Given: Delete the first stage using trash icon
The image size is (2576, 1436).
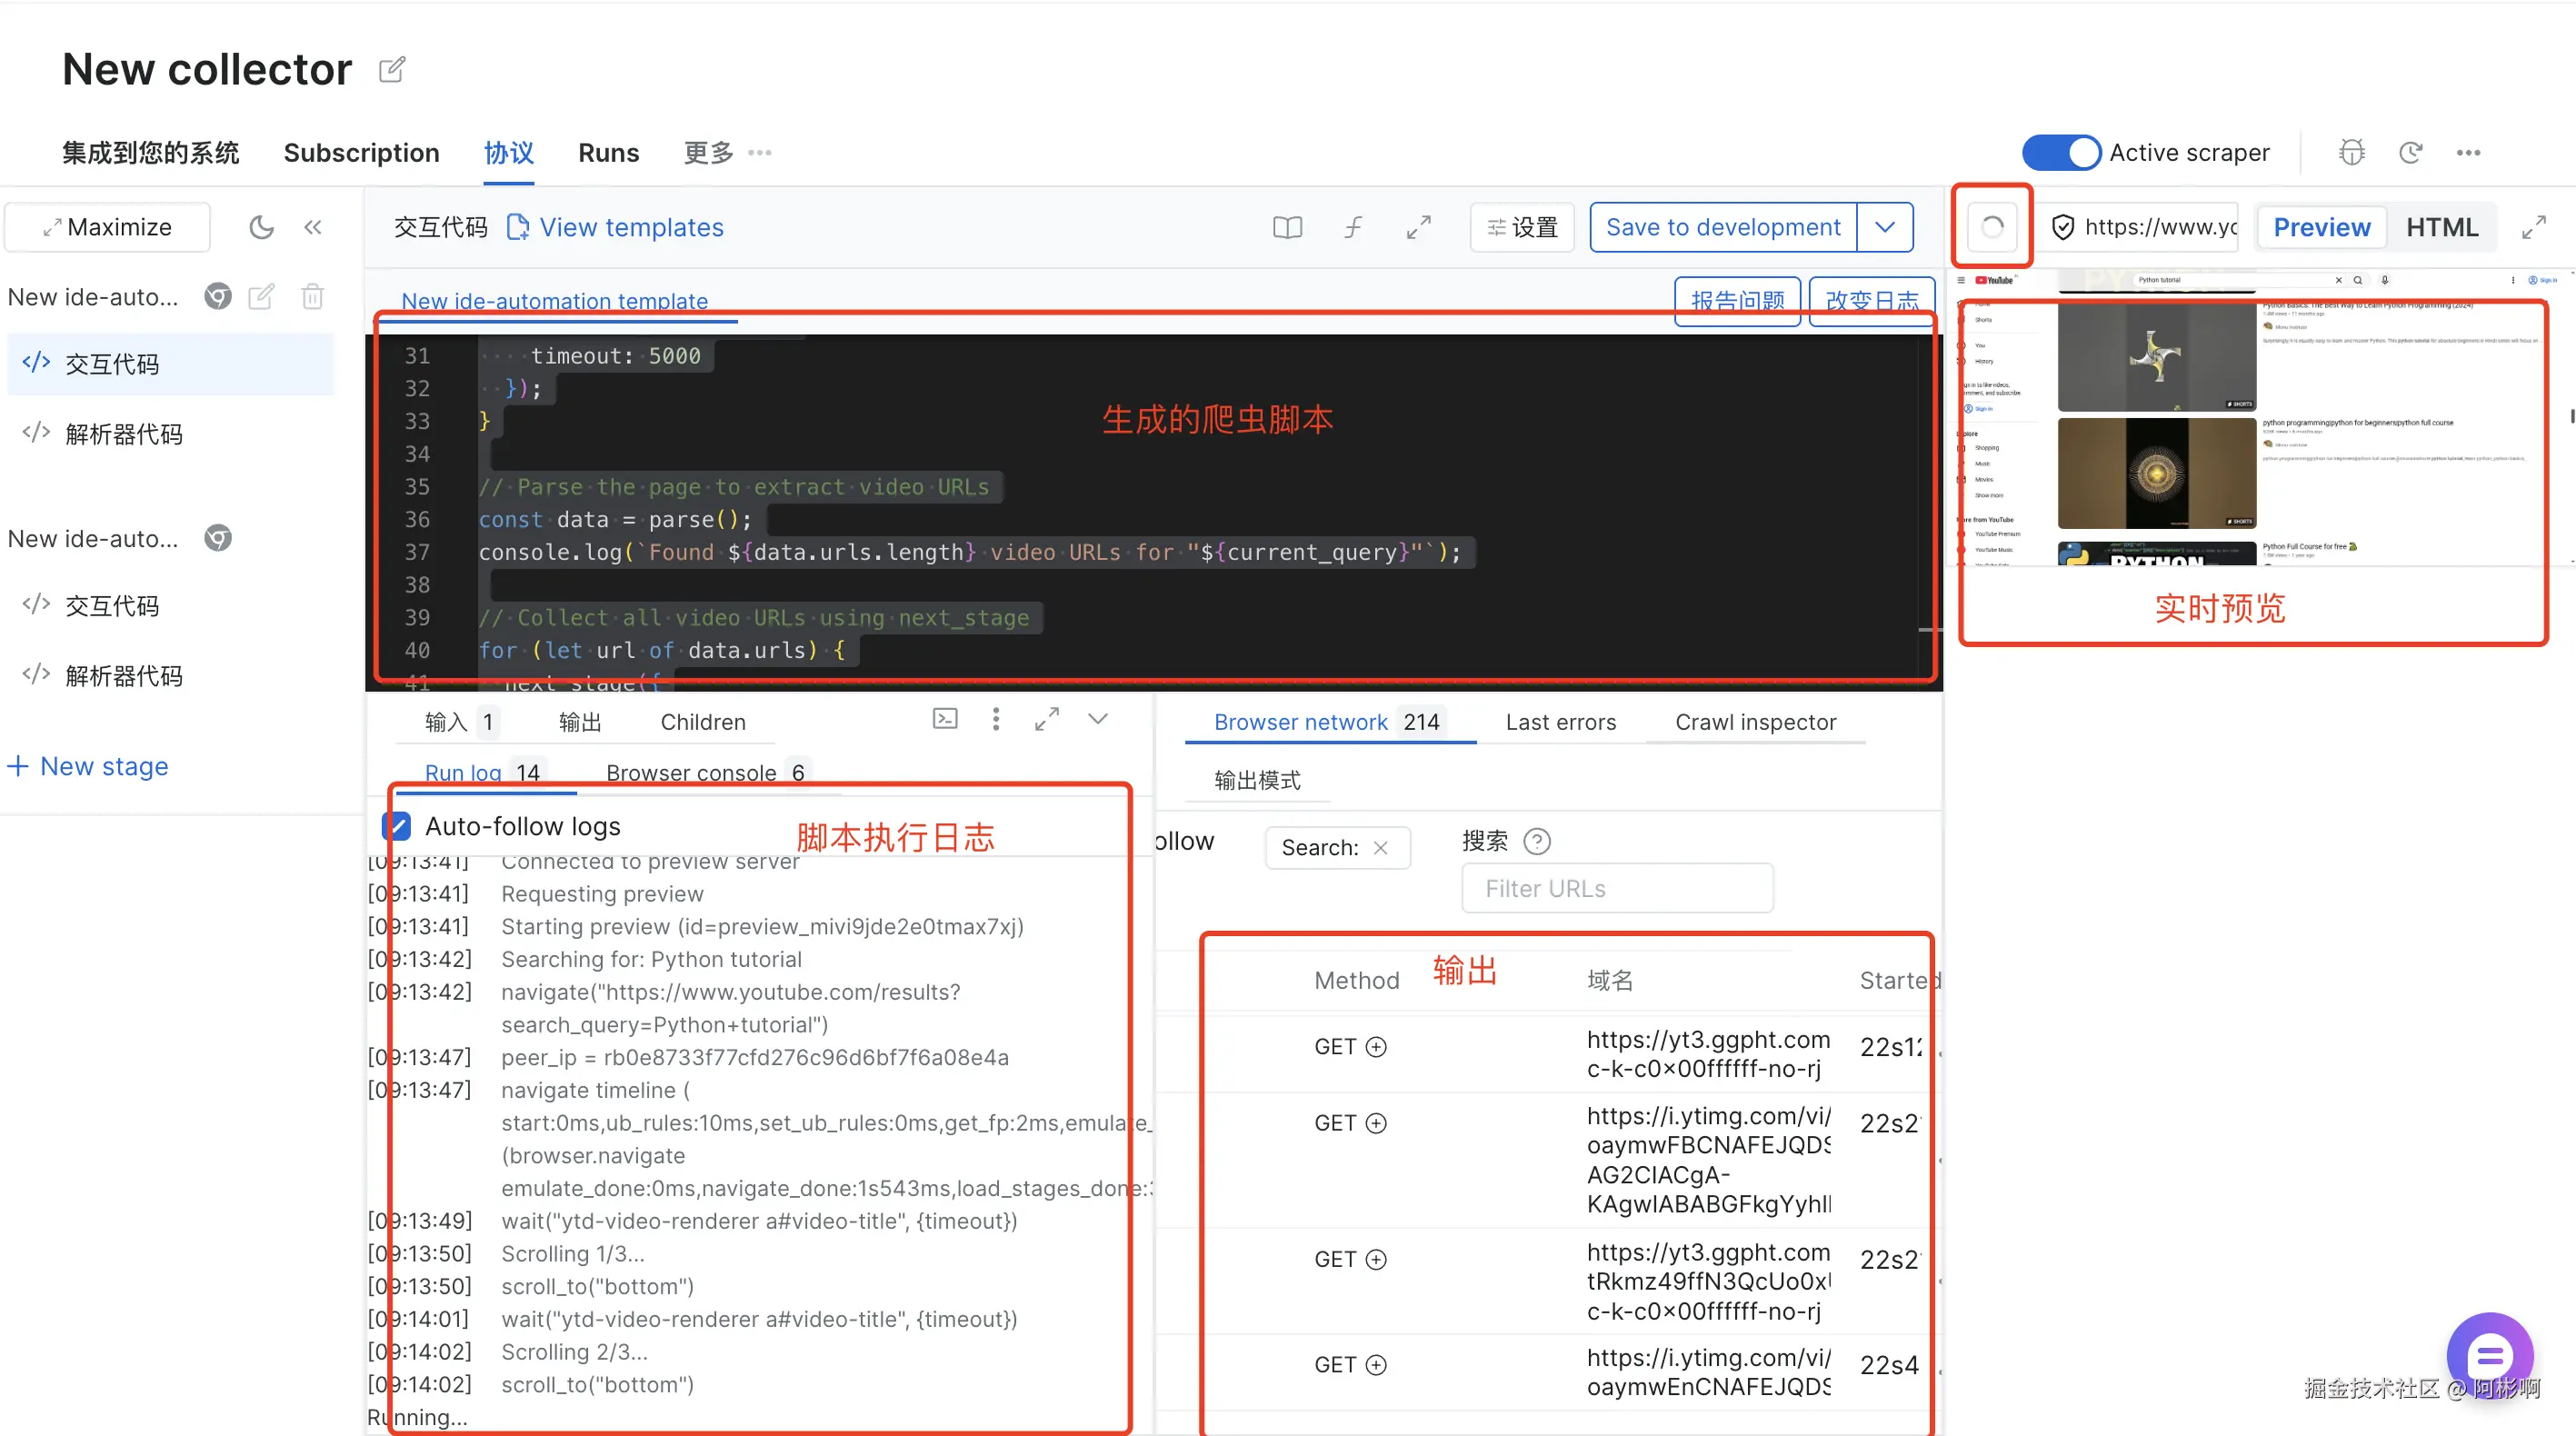Looking at the screenshot, I should click(x=313, y=297).
